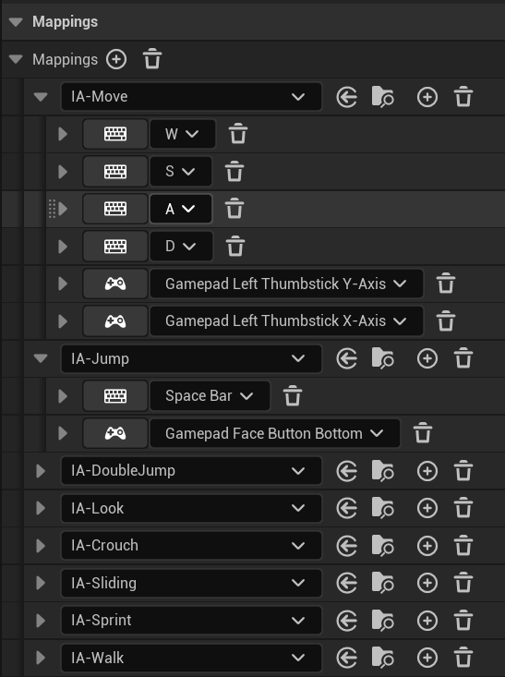Use selected asset arrow for IA-Jump

[347, 358]
